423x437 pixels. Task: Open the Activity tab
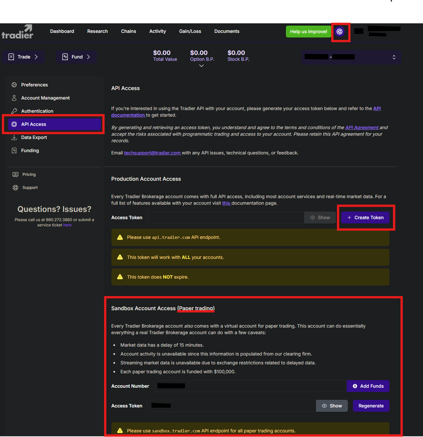click(x=158, y=31)
